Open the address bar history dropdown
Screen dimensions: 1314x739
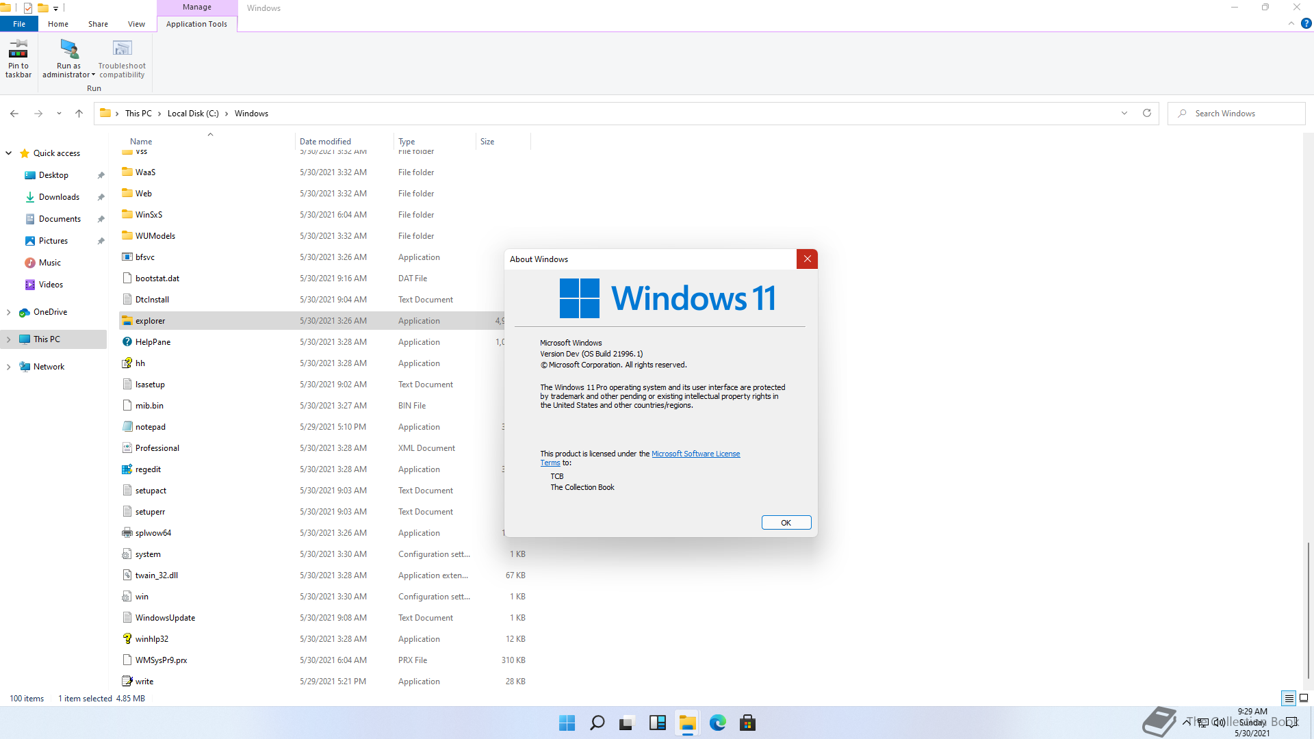coord(1124,114)
